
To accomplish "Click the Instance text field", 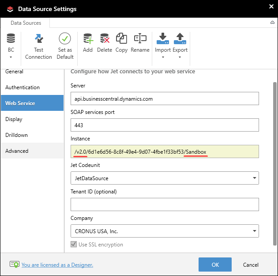I will [x=165, y=151].
